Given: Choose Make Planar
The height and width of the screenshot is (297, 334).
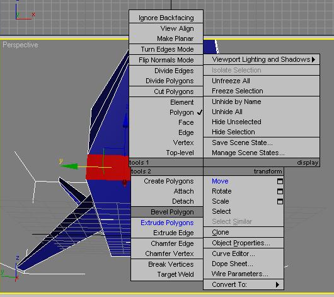Looking at the screenshot, I should (x=166, y=38).
